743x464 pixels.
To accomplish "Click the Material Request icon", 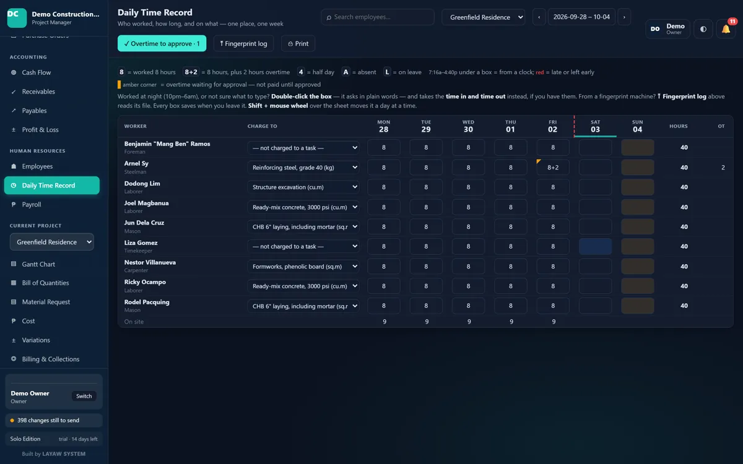I will (x=14, y=302).
